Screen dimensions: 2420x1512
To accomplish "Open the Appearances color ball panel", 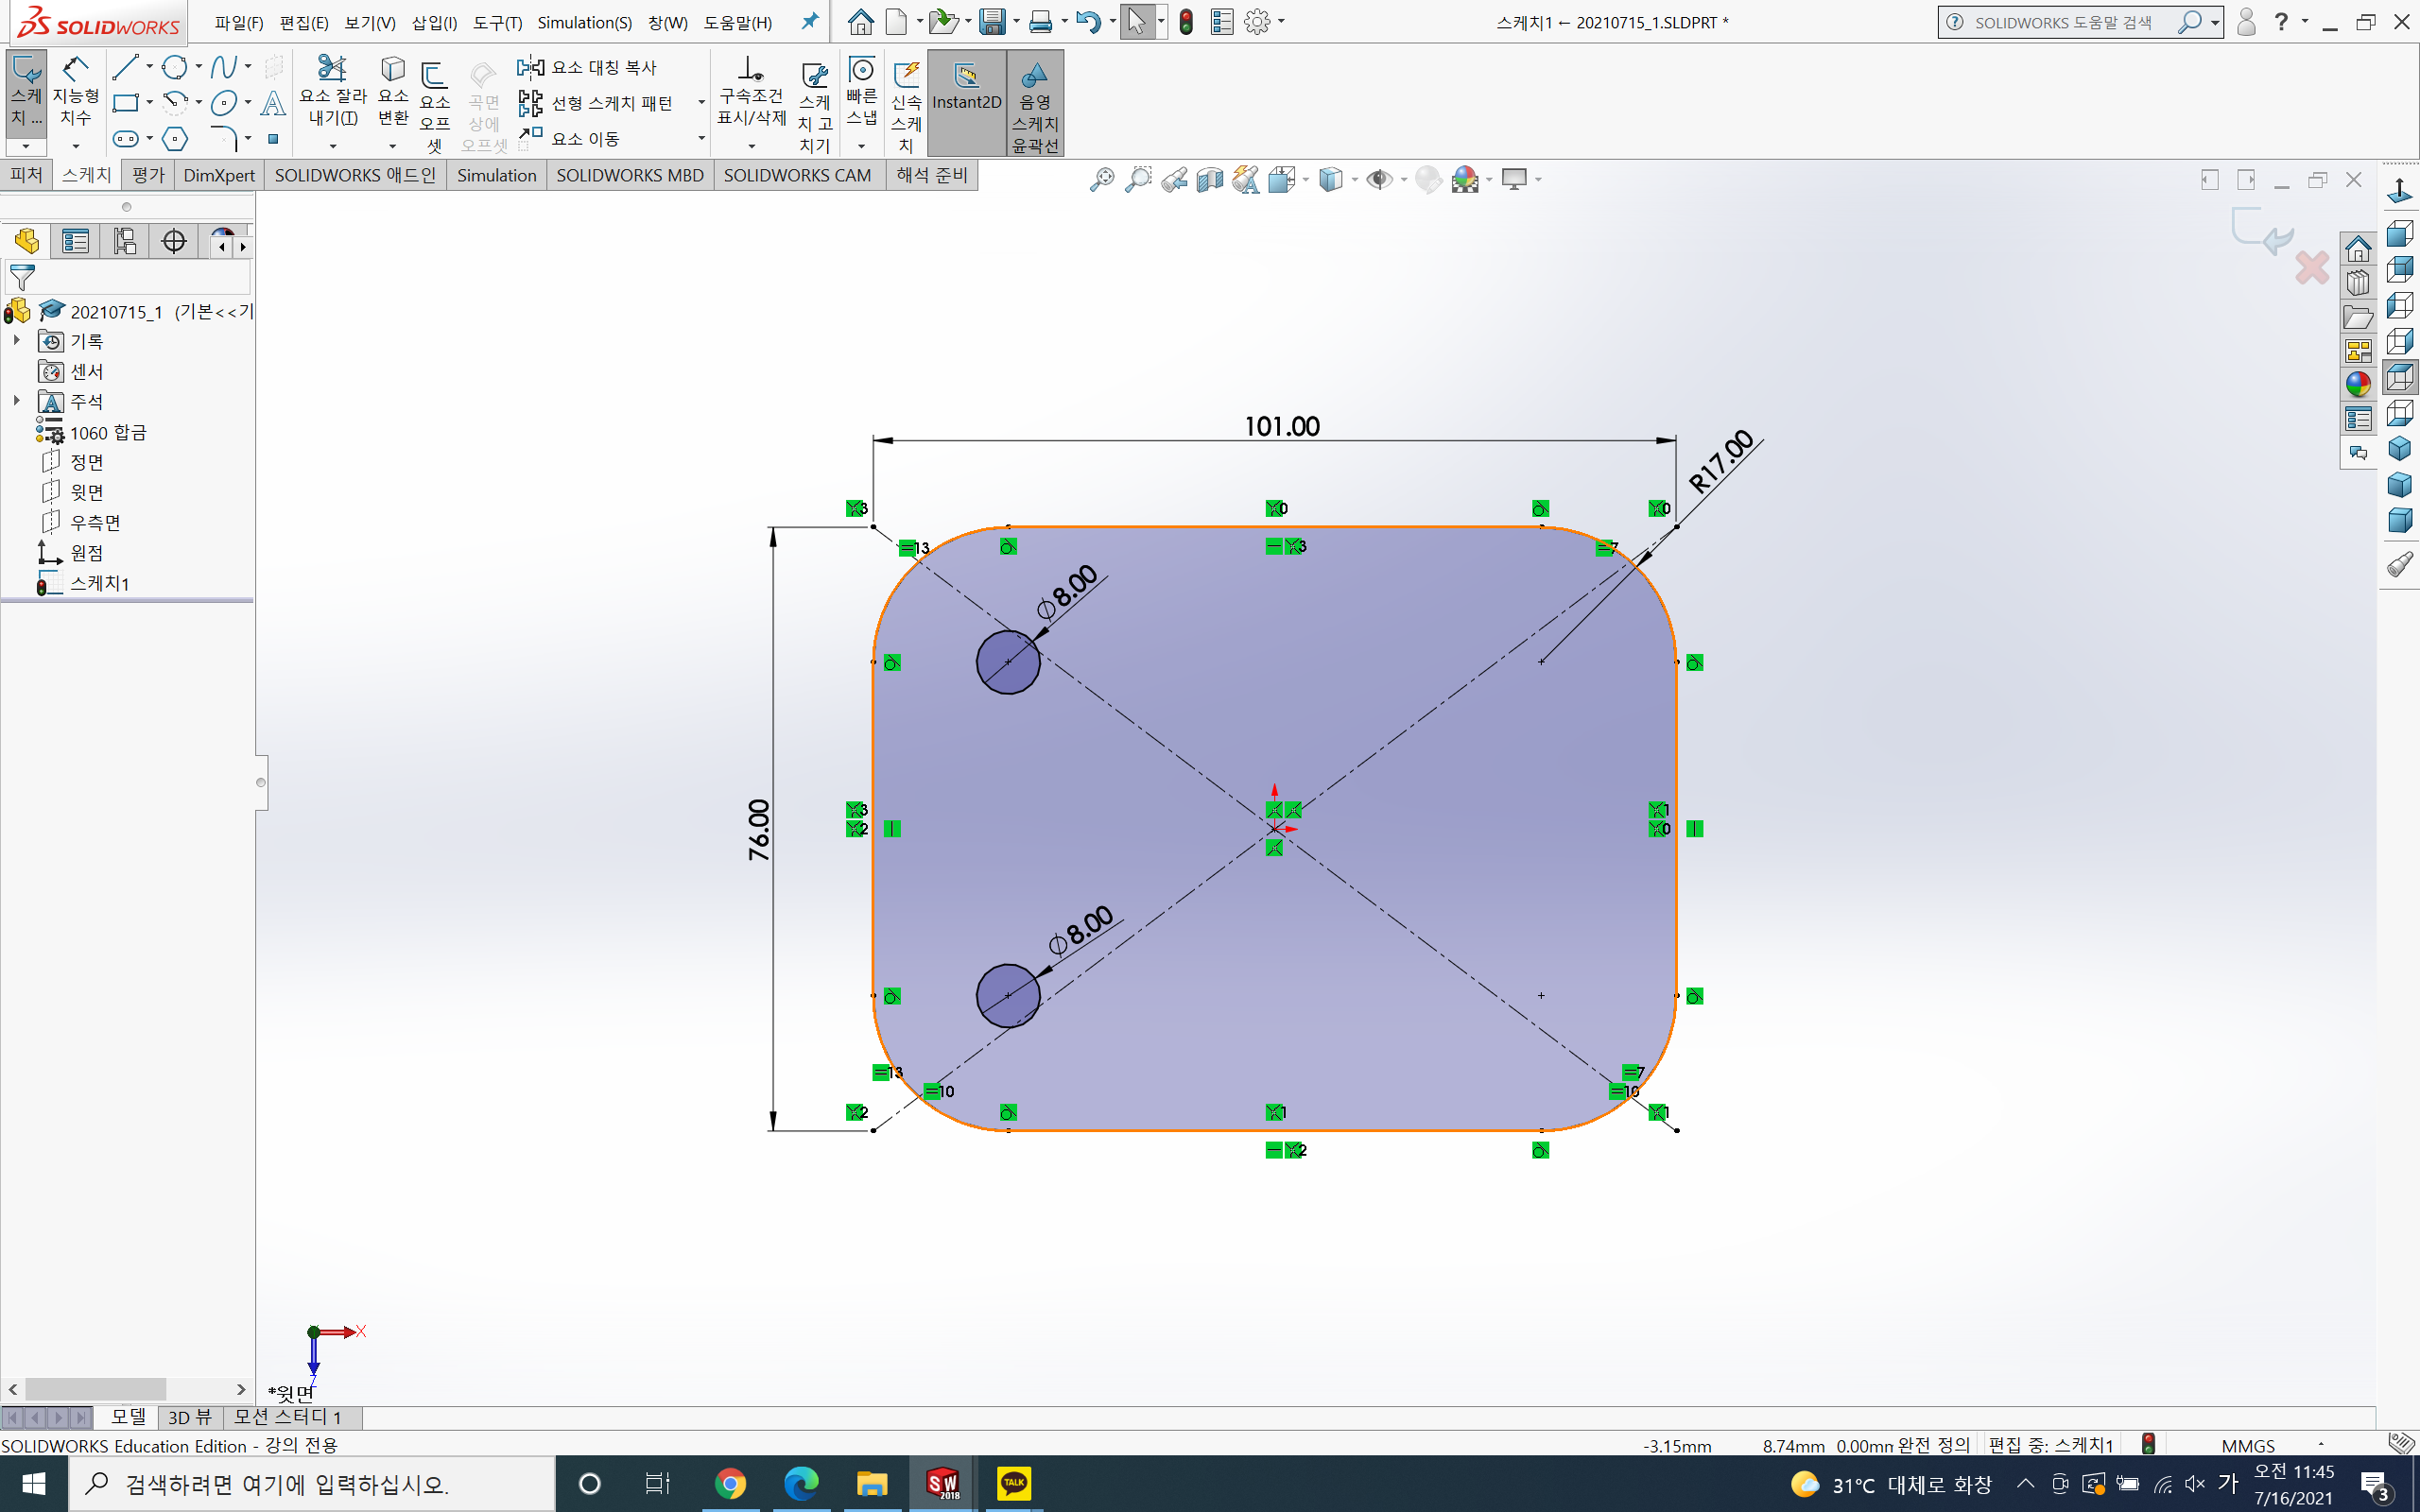I will click(2358, 384).
